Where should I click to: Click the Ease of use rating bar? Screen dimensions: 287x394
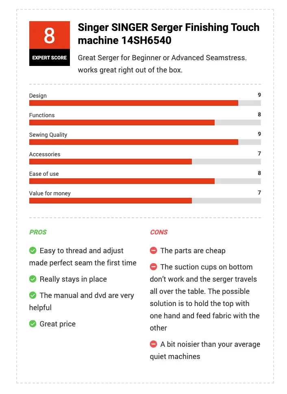145,181
